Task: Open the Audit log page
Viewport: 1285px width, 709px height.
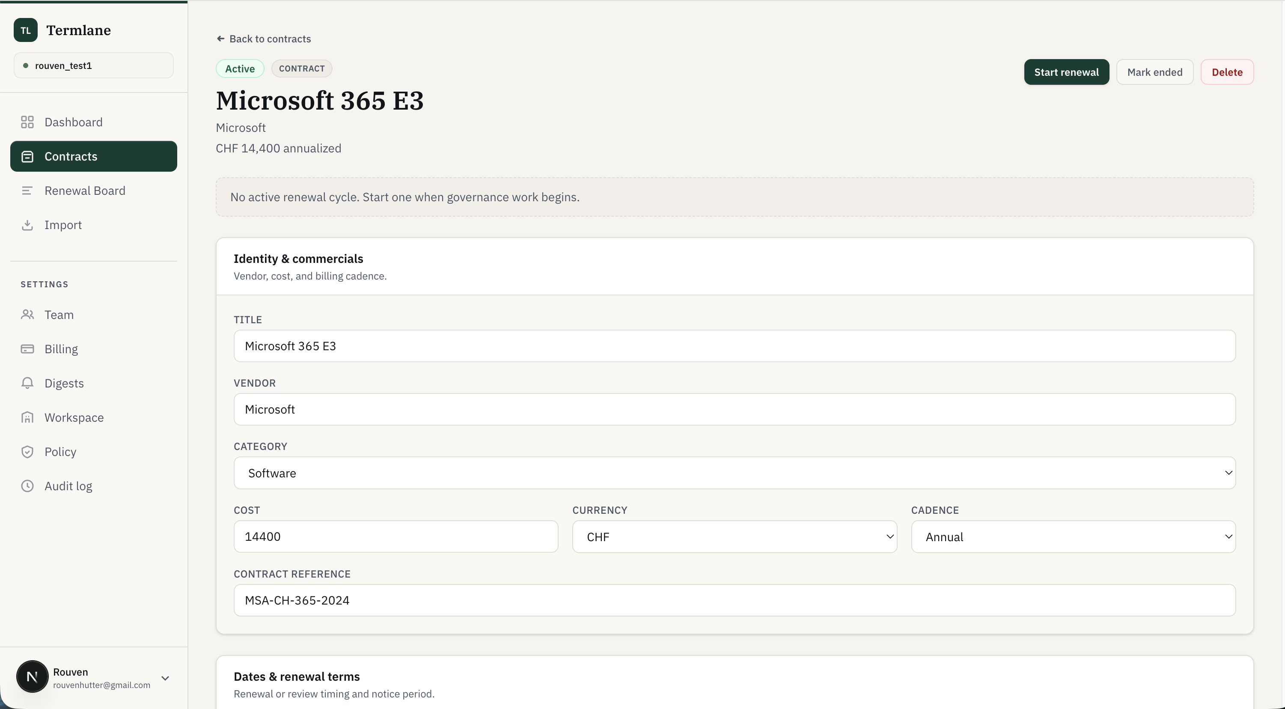Action: (x=94, y=486)
